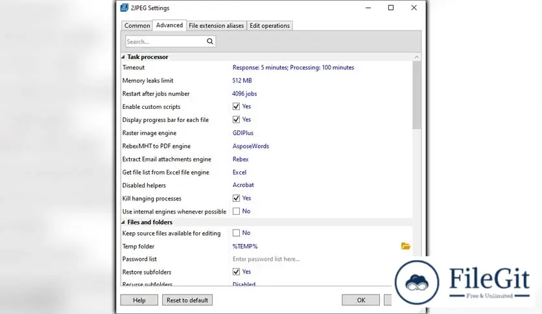Image resolution: width=542 pixels, height=314 pixels.
Task: Collapse the Files and folders section
Action: [x=123, y=223]
